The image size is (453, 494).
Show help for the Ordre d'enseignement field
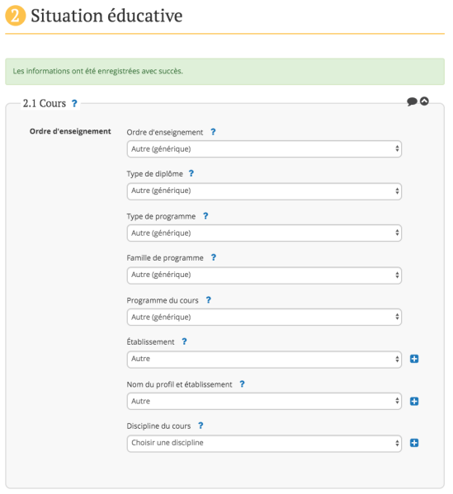[213, 132]
